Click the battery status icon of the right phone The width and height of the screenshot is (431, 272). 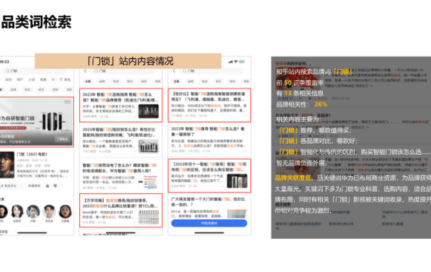[242, 62]
